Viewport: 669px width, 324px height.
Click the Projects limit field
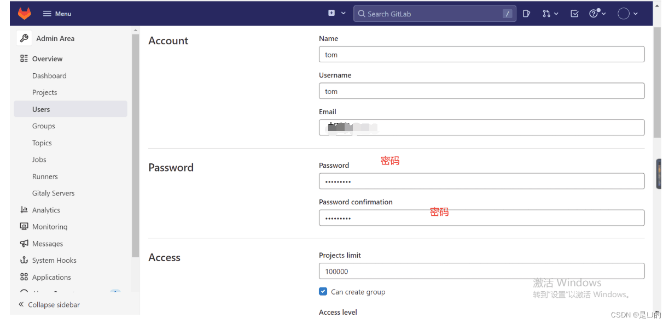pyautogui.click(x=481, y=271)
